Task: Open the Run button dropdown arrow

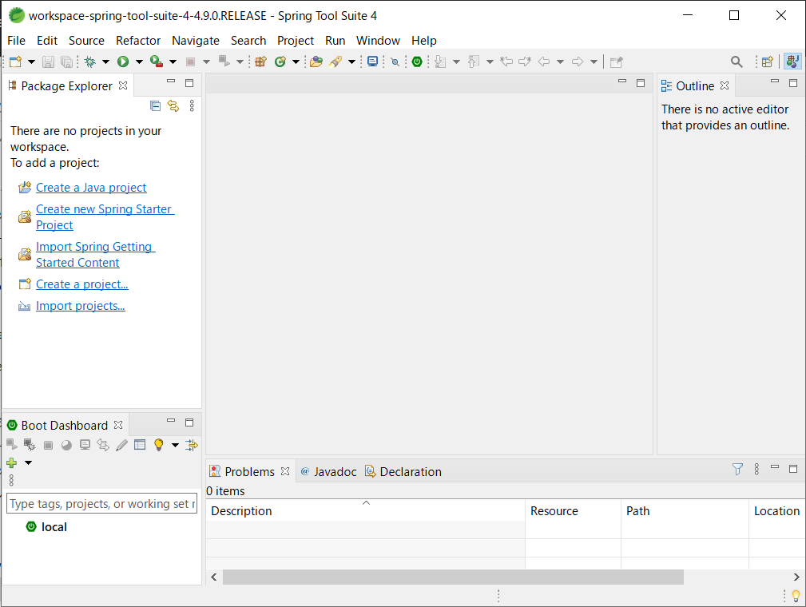Action: [x=138, y=61]
